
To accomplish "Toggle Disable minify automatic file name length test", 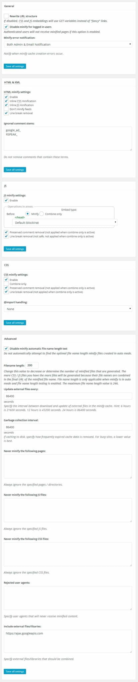I will [x=6, y=348].
